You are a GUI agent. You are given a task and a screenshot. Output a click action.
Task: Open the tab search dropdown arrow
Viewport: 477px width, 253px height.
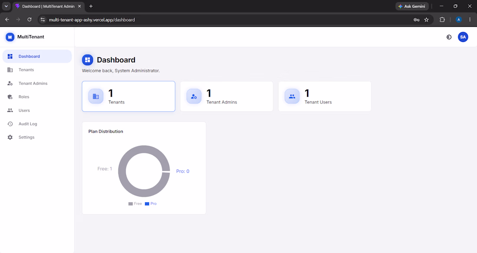(6, 6)
